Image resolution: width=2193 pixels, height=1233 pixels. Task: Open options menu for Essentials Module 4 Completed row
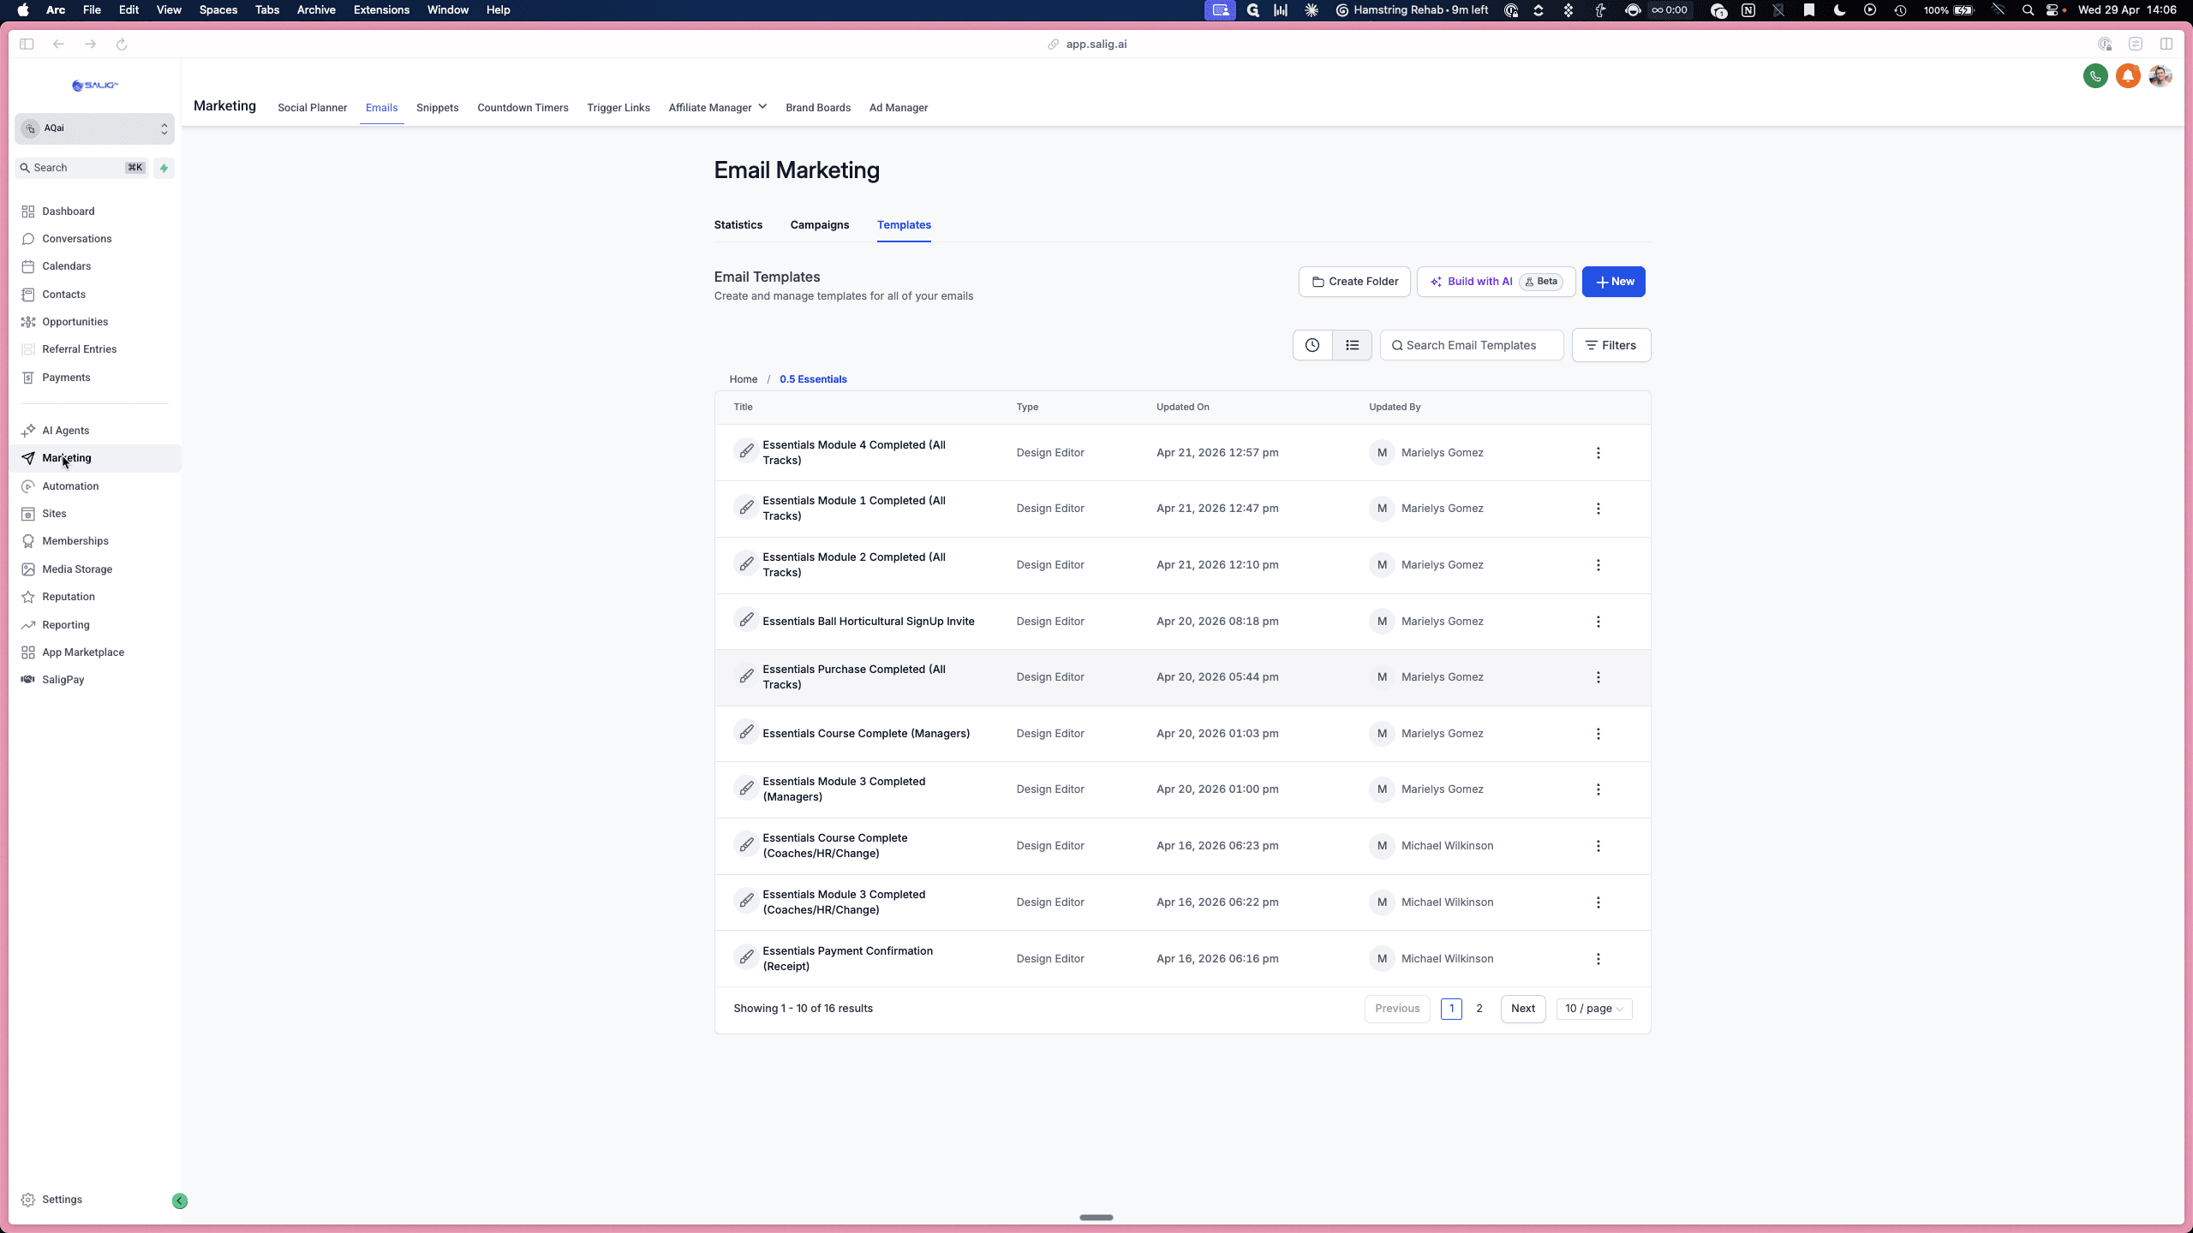[x=1598, y=452]
